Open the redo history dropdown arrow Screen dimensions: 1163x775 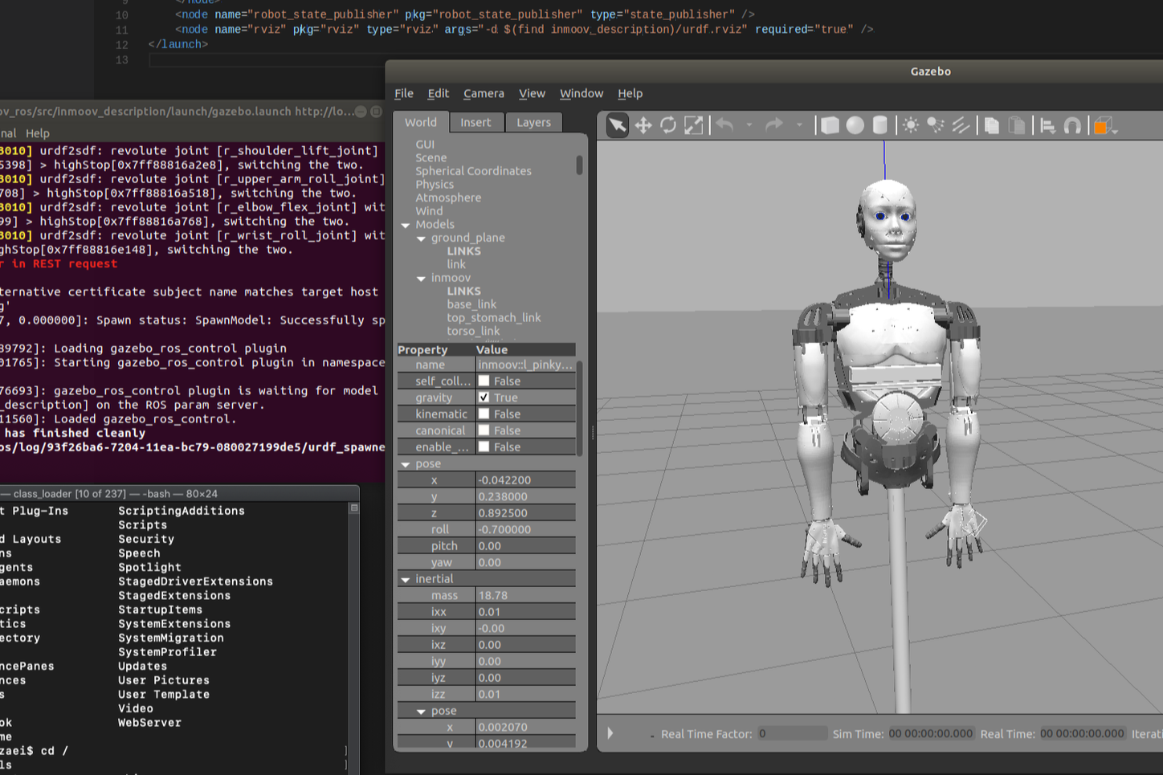(799, 125)
